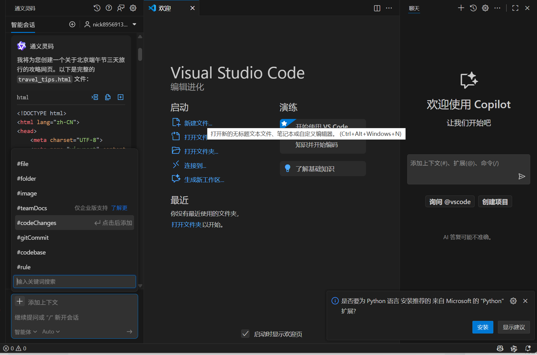537x355 pixels.
Task: Close the 欢迎 tab
Action: click(193, 8)
